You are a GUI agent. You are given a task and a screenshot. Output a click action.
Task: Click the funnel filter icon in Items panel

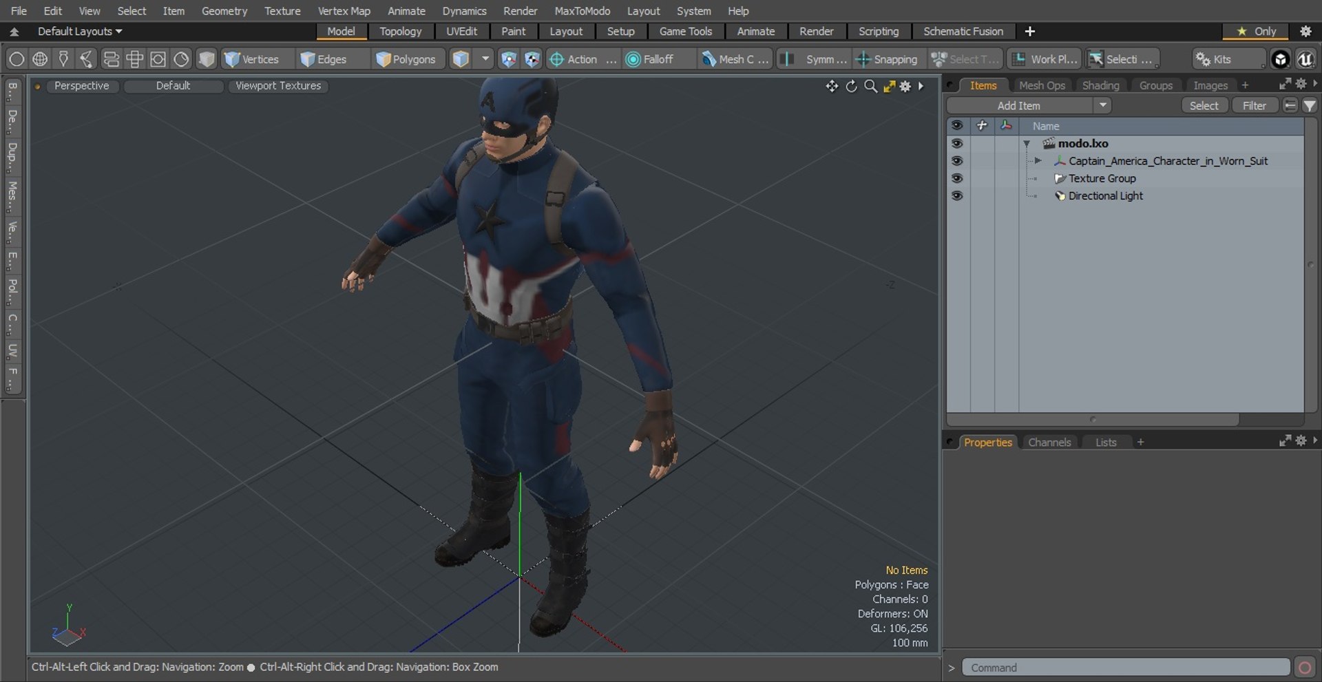coord(1309,105)
